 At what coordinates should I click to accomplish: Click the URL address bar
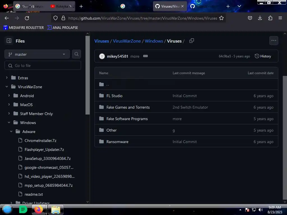tap(143, 18)
